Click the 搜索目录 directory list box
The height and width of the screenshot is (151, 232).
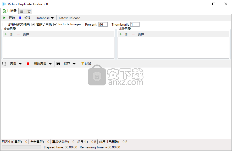point(58,48)
